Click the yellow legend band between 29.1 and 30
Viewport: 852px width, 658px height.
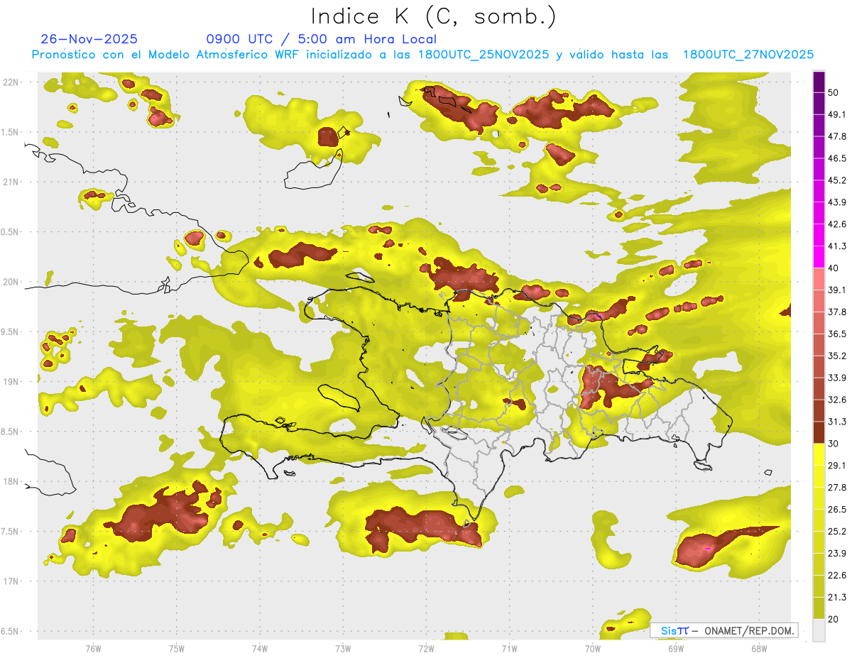click(x=819, y=454)
